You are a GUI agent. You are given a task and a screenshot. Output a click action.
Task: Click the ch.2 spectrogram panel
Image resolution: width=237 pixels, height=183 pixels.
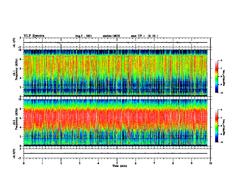pos(115,123)
